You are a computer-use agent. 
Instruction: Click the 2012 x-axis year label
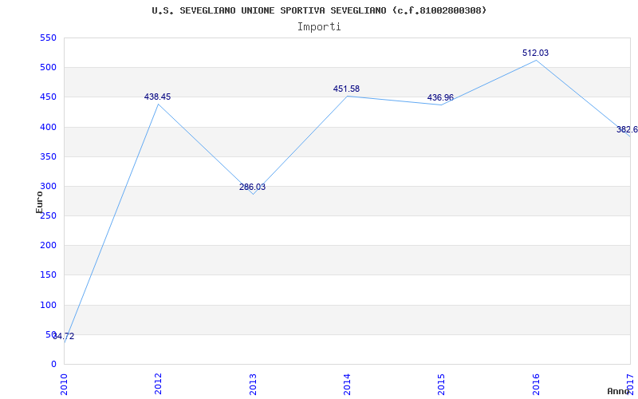[x=158, y=385]
